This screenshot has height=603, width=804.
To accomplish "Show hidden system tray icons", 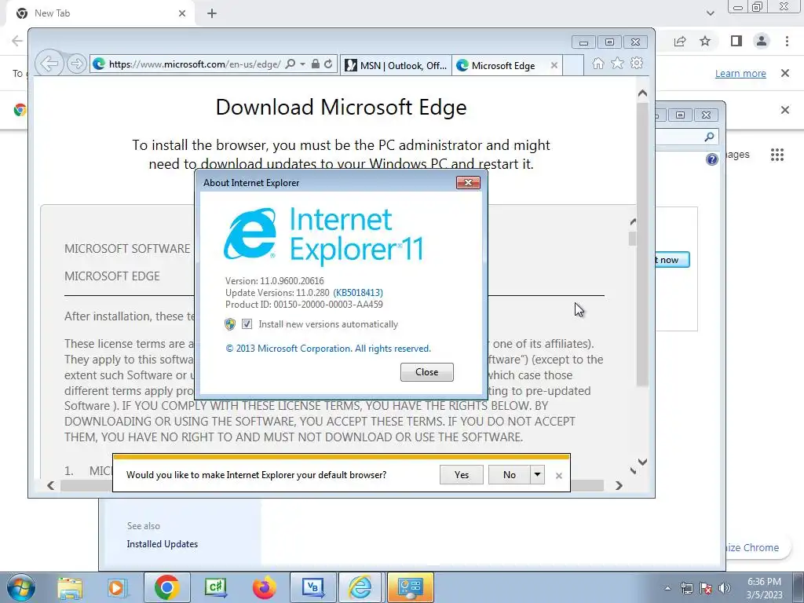I will [667, 588].
